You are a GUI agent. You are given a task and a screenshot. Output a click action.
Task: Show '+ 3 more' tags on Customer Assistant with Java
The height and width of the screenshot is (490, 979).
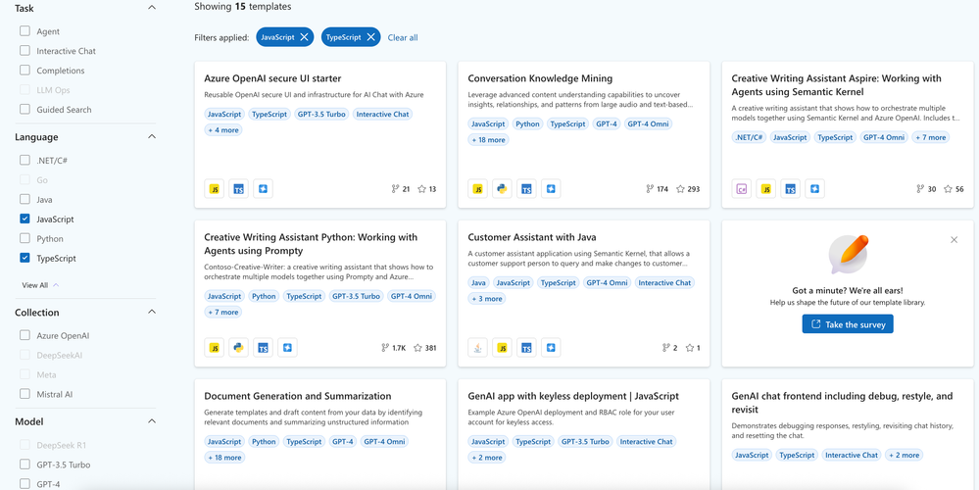[486, 298]
